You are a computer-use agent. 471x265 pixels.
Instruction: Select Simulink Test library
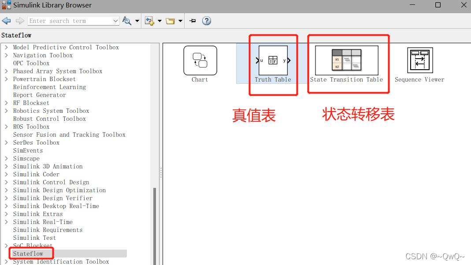click(34, 238)
